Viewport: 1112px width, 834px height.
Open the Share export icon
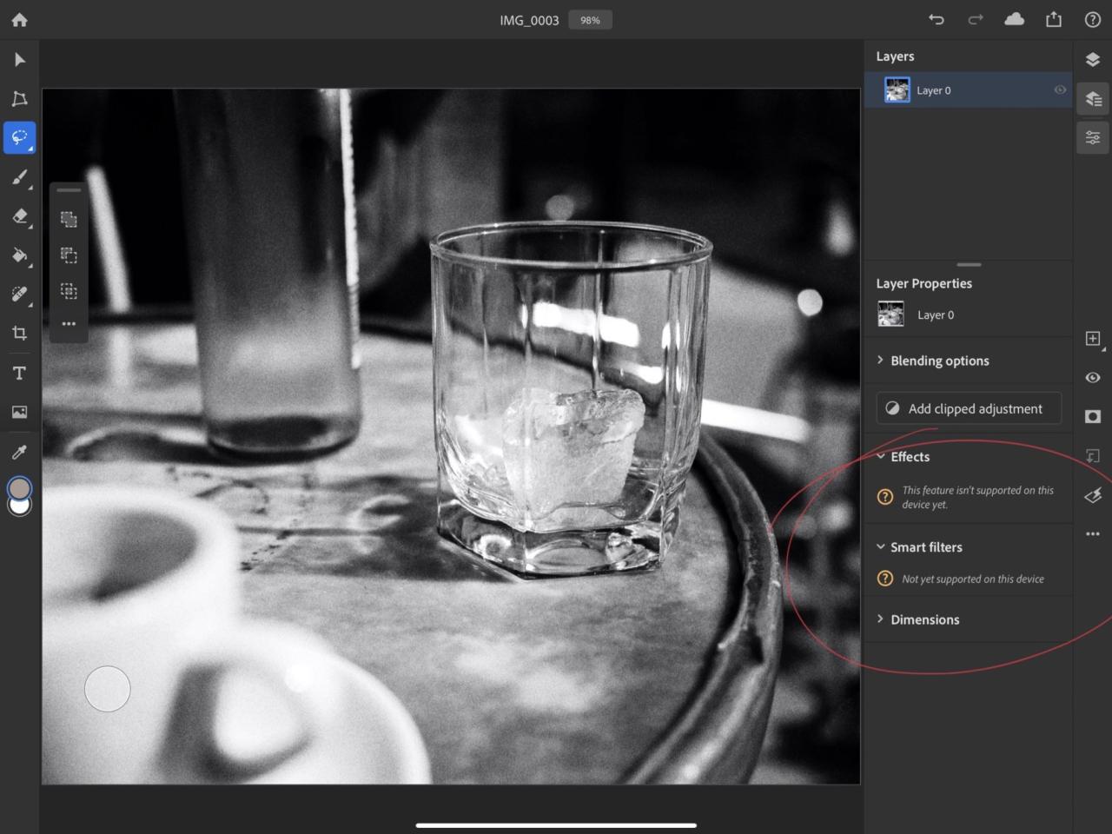pos(1054,19)
